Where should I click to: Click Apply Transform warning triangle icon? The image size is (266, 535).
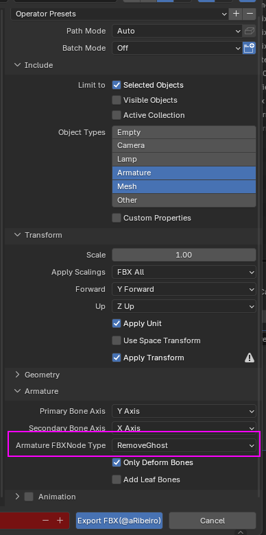250,358
